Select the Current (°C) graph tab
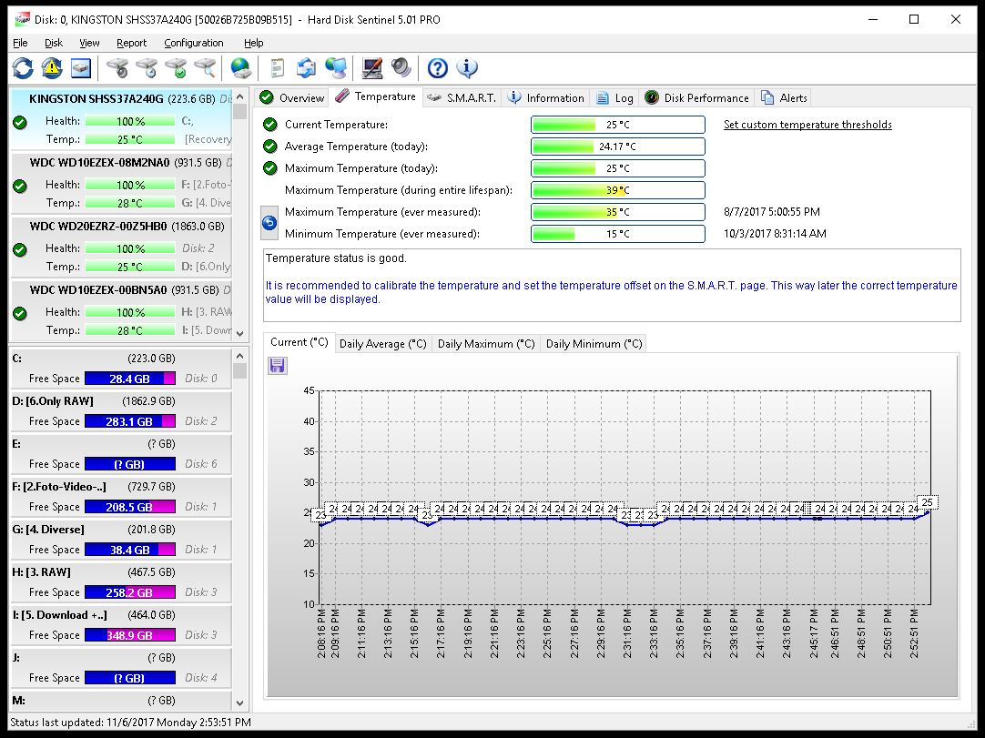 pos(299,342)
